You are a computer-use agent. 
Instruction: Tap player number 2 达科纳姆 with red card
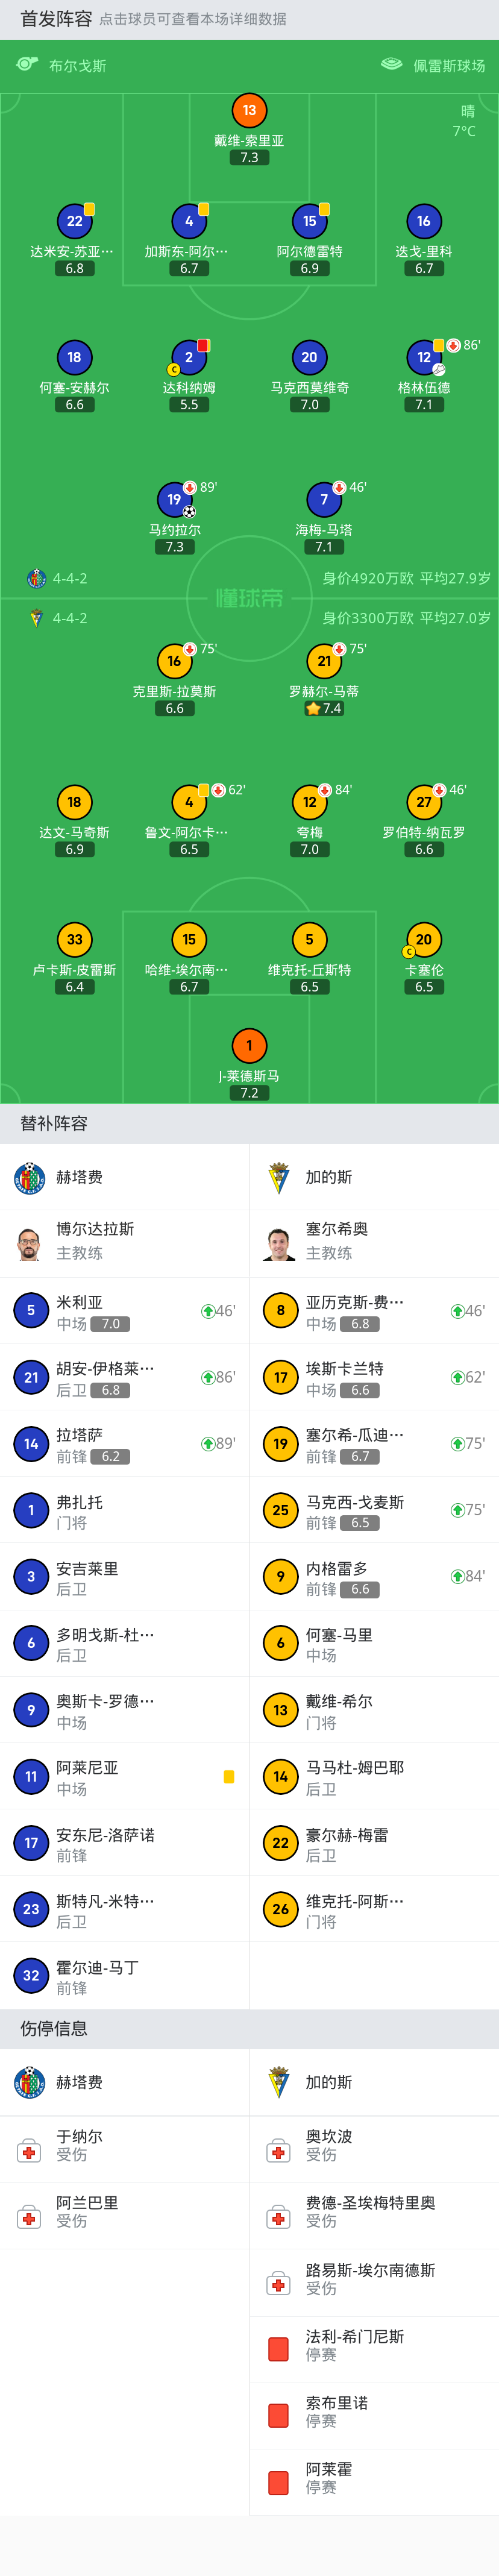click(189, 357)
